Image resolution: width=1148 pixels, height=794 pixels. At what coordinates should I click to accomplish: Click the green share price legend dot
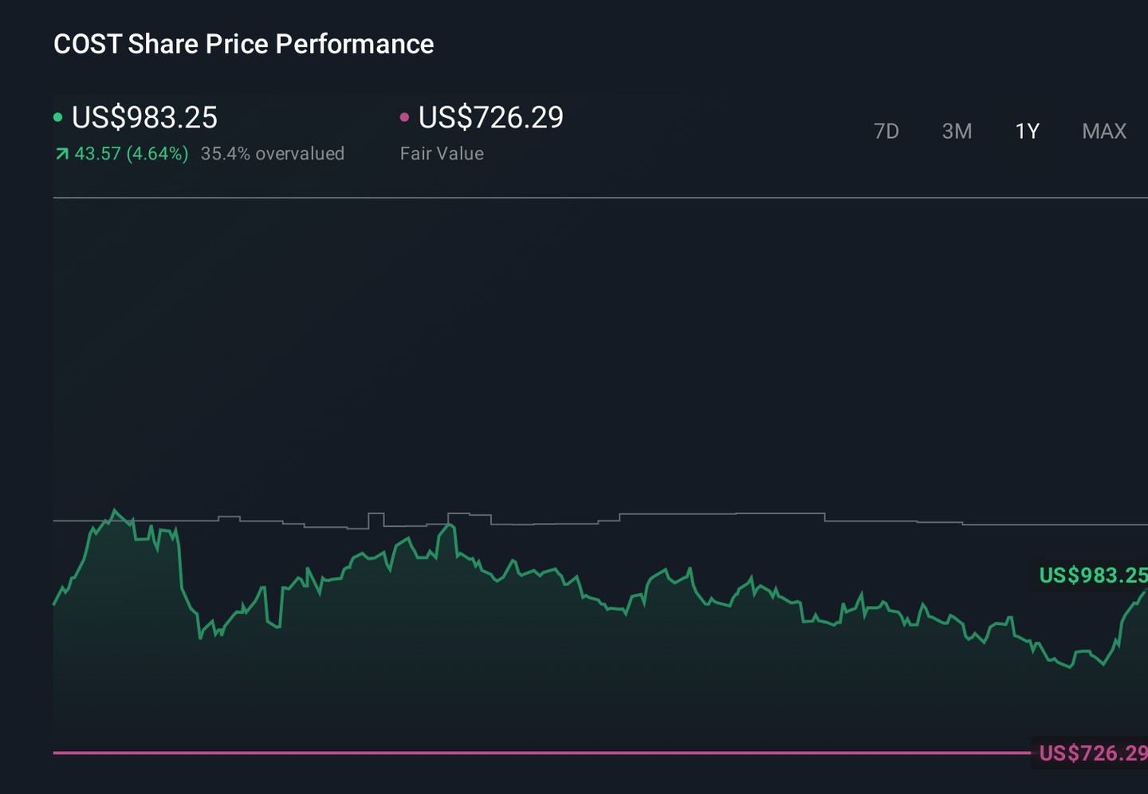58,117
